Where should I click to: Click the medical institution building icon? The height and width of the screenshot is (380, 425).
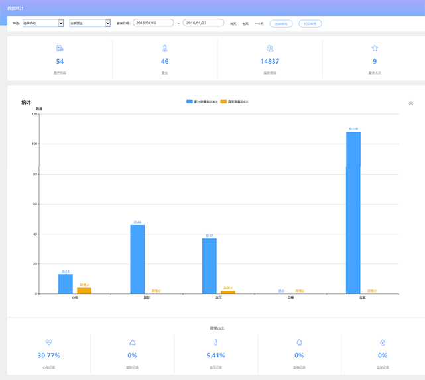tap(60, 48)
